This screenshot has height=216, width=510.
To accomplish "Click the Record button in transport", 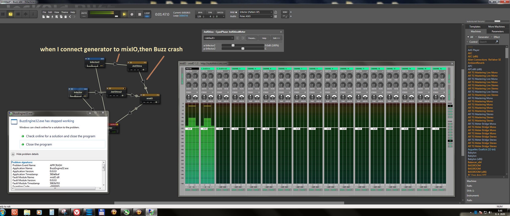I will pyautogui.click(x=132, y=14).
